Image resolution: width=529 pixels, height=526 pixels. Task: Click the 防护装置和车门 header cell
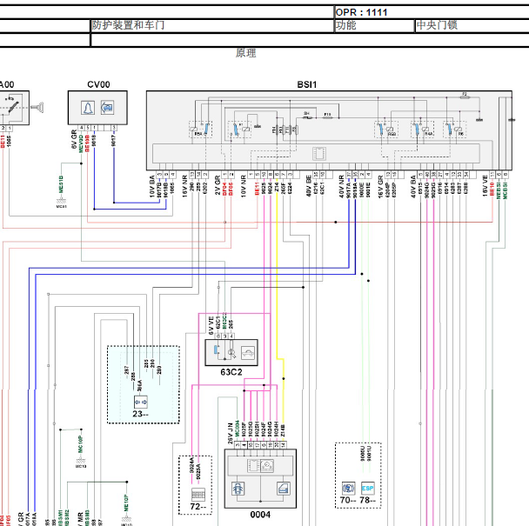pyautogui.click(x=212, y=25)
